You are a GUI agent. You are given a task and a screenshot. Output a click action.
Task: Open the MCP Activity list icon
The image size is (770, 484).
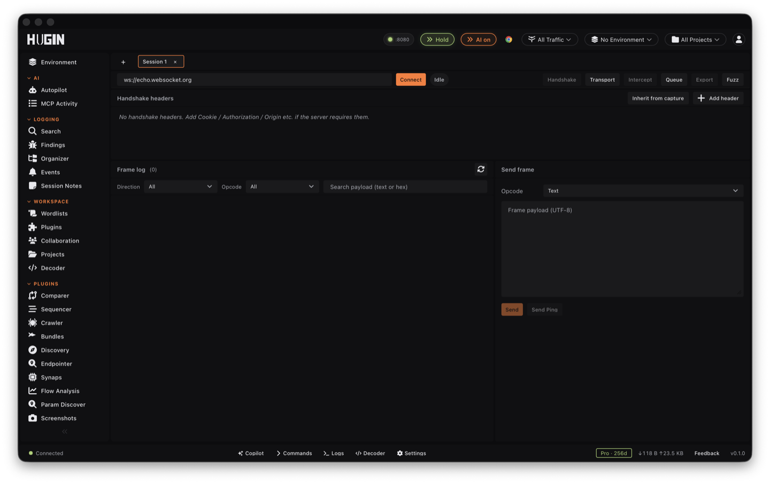[x=33, y=104]
